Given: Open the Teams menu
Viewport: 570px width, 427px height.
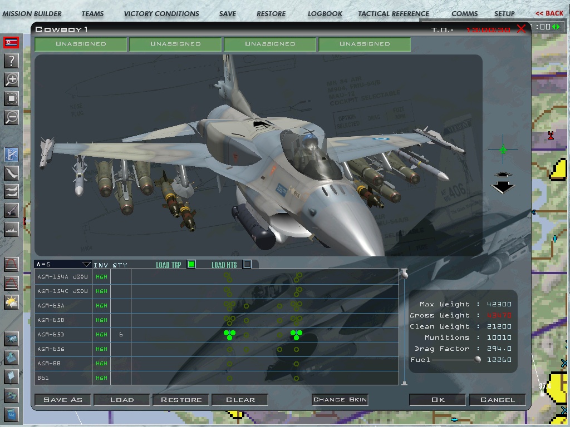Looking at the screenshot, I should (93, 14).
